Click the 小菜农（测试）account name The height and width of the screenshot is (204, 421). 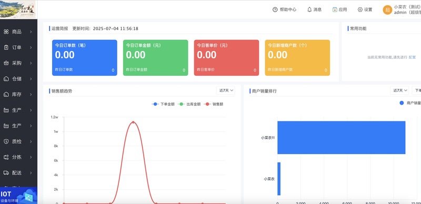click(x=407, y=7)
